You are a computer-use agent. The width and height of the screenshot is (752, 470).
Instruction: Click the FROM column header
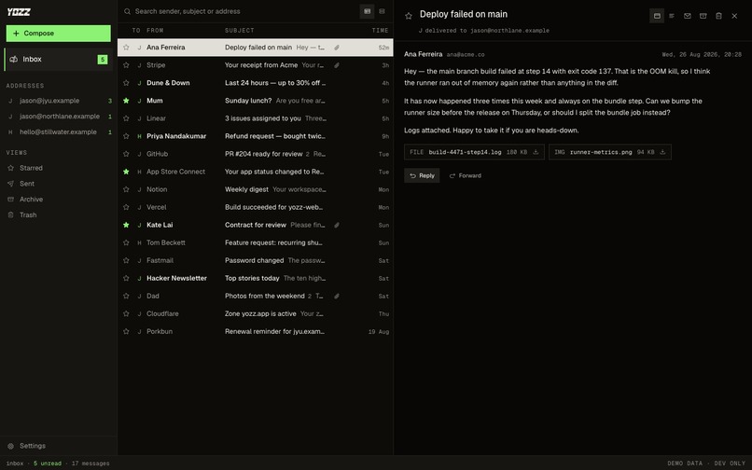155,30
